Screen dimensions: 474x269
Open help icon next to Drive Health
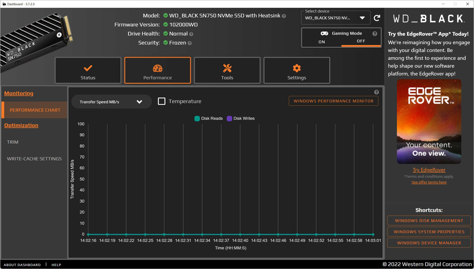[x=191, y=34]
